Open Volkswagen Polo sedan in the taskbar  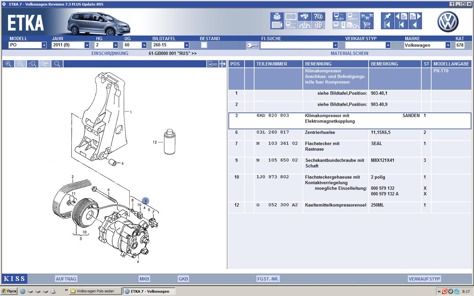[95, 291]
